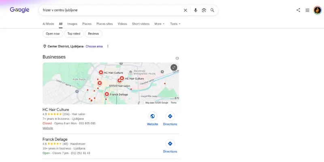The width and height of the screenshot is (324, 162).
Task: Click the info icon next to Businesses
Action: tap(177, 58)
